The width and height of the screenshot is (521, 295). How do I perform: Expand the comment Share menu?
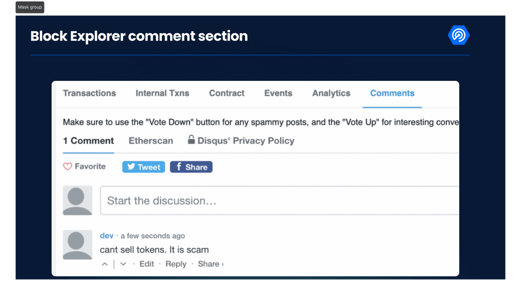click(x=211, y=264)
